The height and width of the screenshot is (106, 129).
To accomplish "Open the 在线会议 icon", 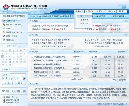I will point(4,28).
